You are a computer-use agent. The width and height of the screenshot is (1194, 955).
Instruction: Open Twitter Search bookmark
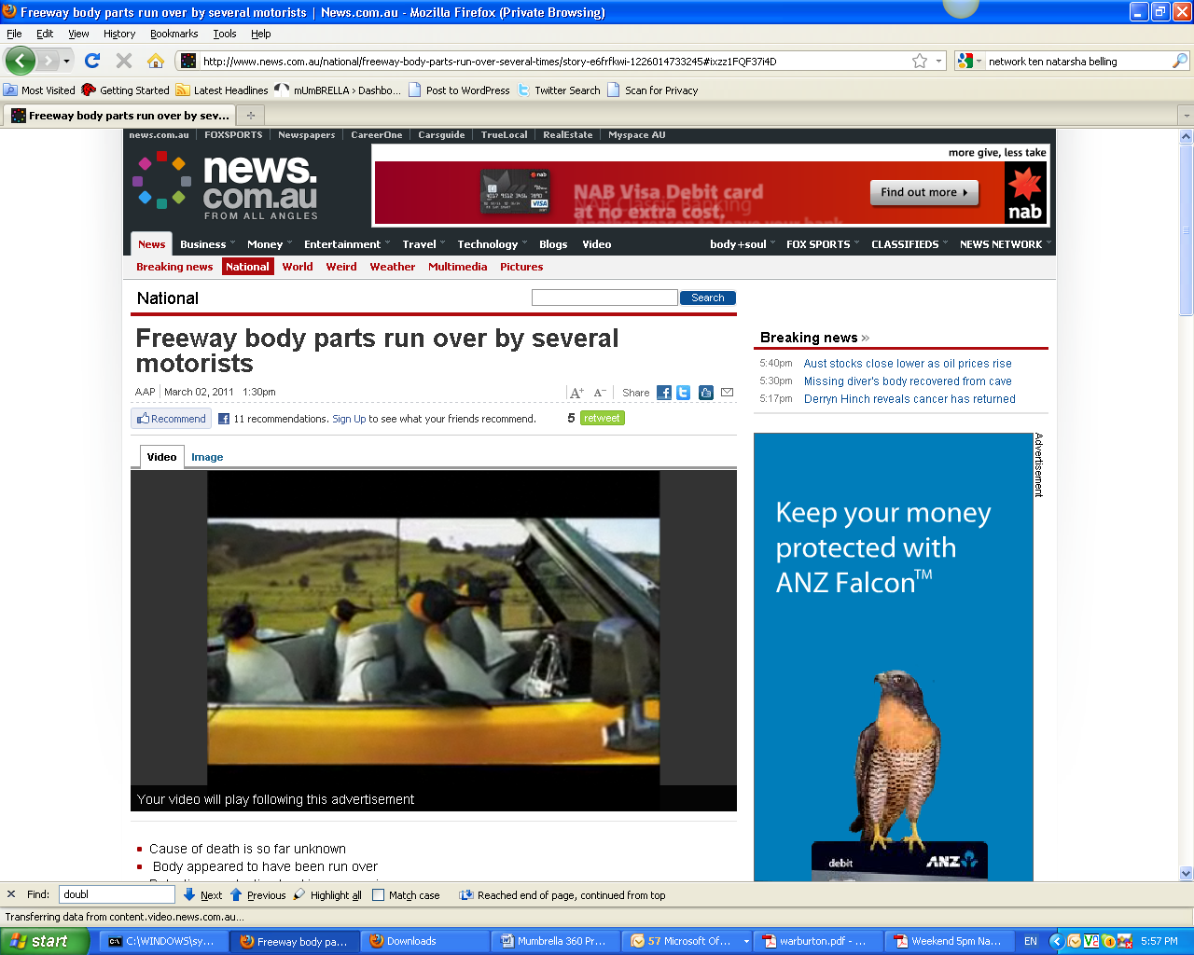click(559, 90)
